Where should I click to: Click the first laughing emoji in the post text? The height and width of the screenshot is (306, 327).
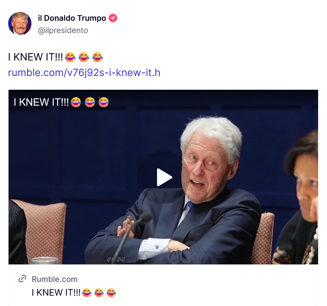[x=70, y=57]
